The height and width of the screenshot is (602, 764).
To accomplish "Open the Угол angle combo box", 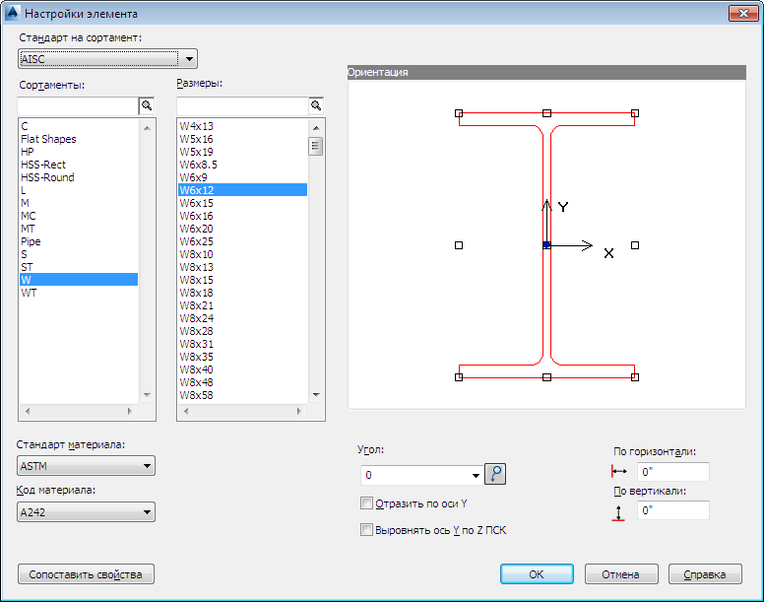I will (x=421, y=475).
